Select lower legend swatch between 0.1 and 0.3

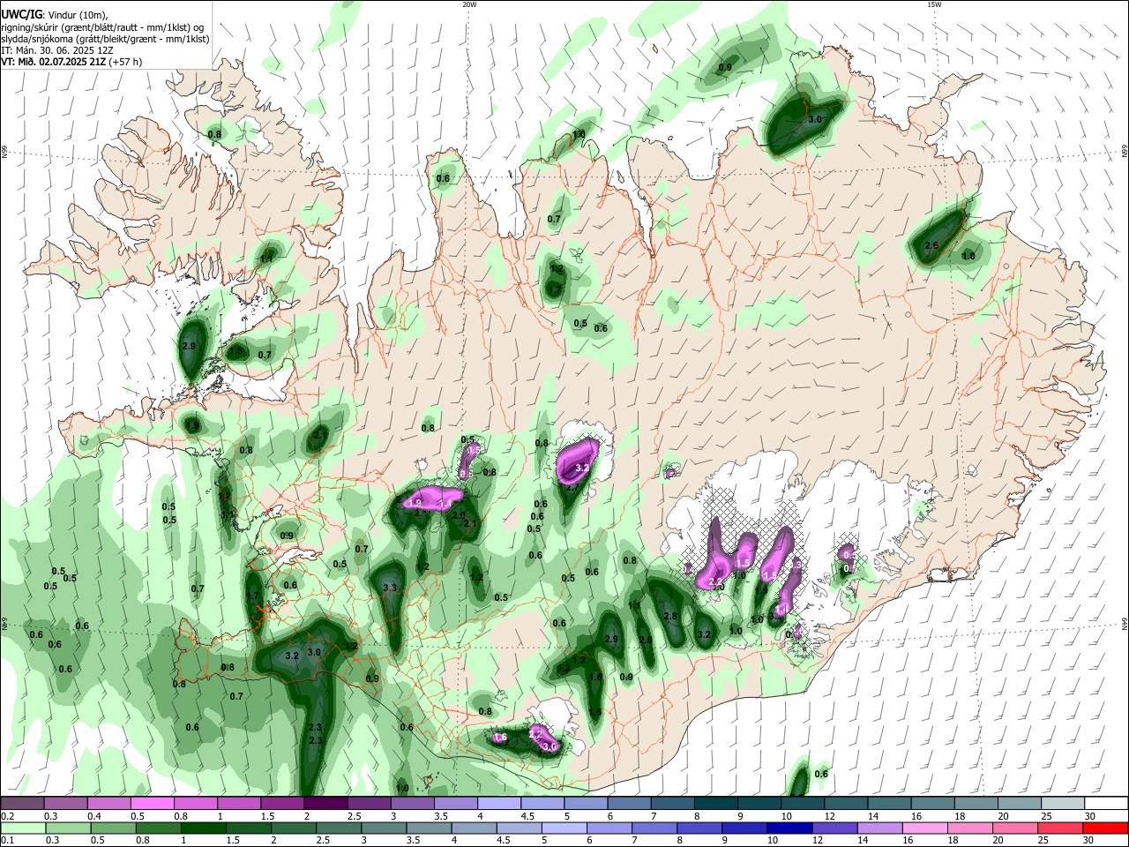(23, 828)
